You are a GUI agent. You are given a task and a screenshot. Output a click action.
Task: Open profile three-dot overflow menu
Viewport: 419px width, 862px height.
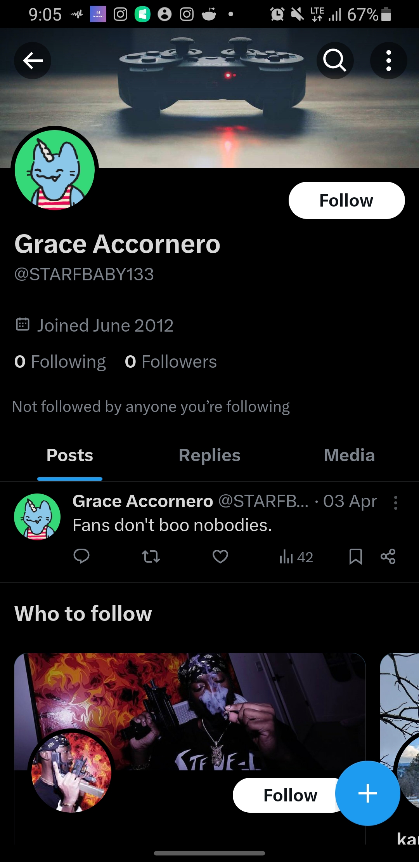(x=388, y=61)
